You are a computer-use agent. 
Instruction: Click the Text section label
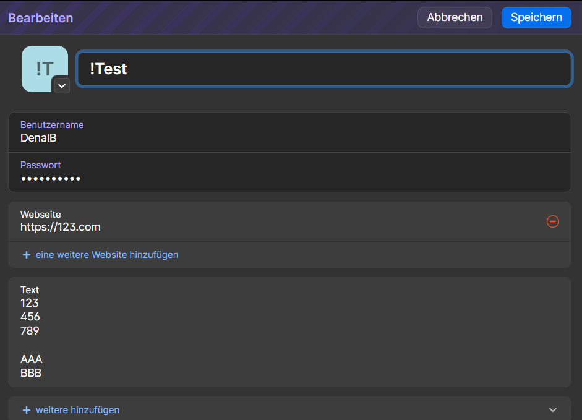tap(30, 290)
